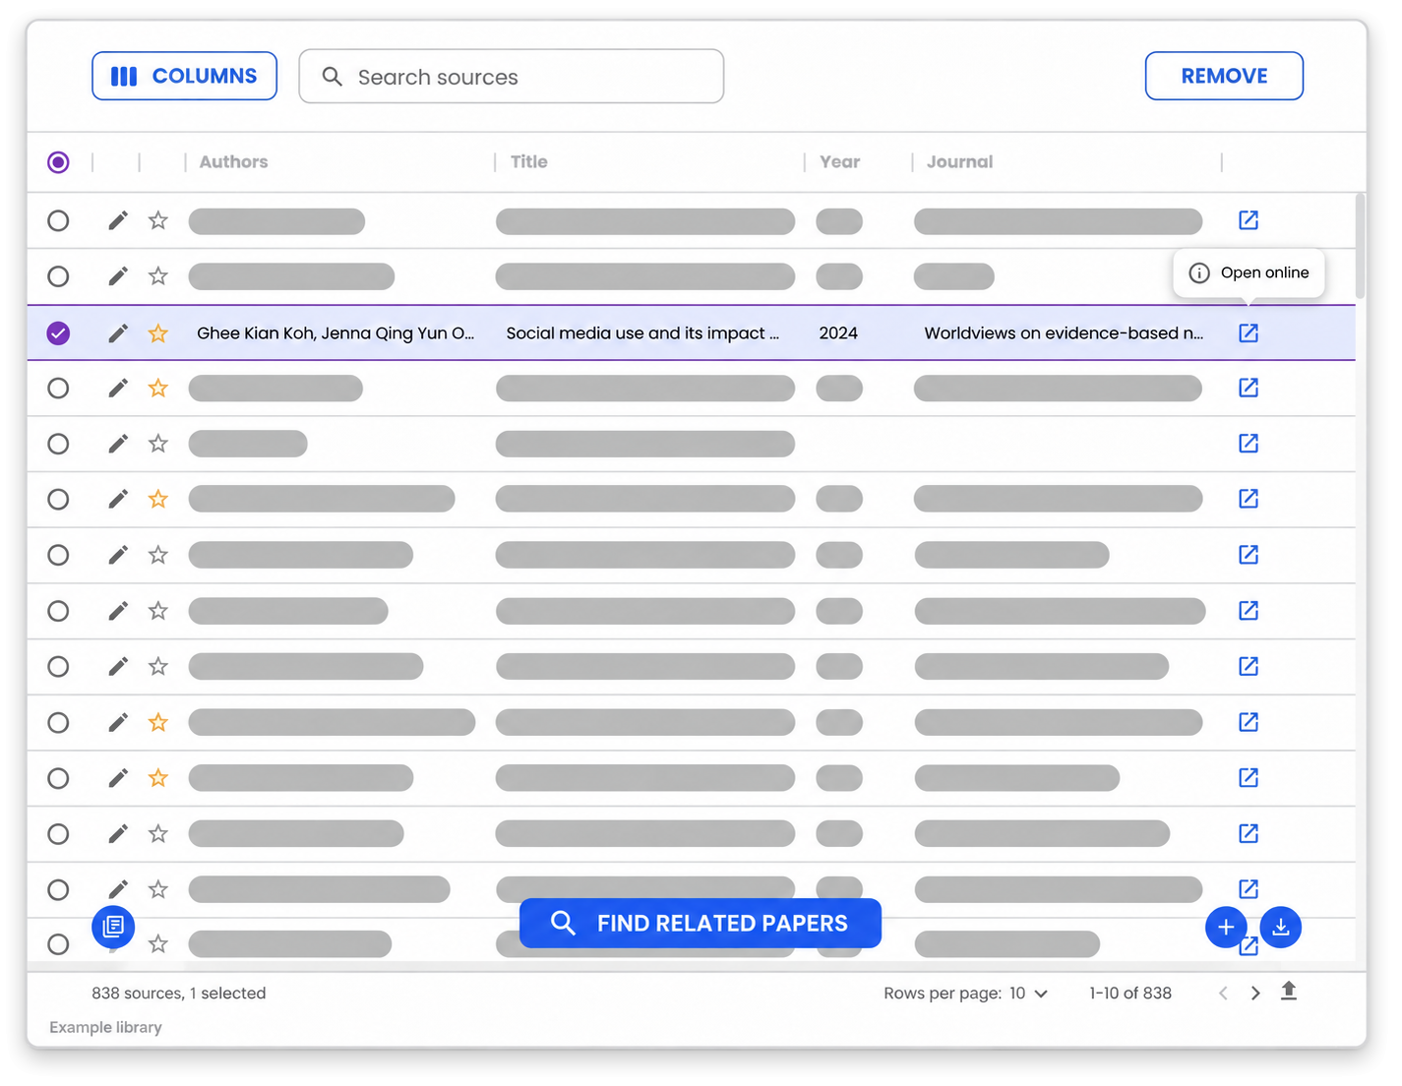
Task: Click the 1-10 of 838 page range text
Action: 1130,994
